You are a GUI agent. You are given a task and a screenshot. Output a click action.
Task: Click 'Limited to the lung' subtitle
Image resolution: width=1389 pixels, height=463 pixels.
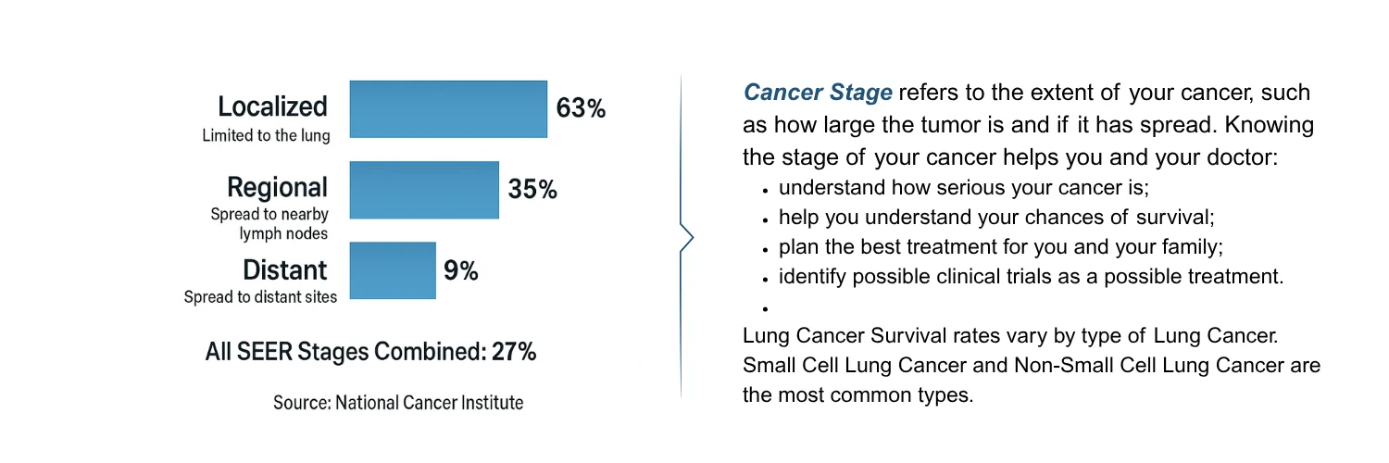pyautogui.click(x=266, y=136)
